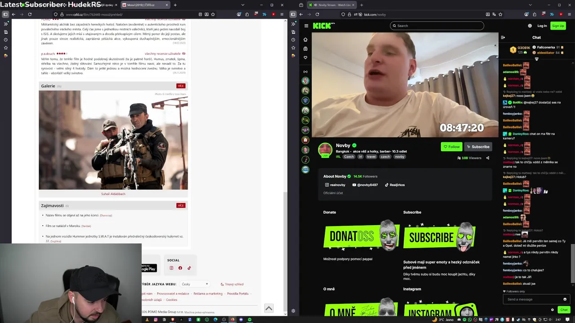This screenshot has width=575, height=323.
Task: Click the green Chat send button
Action: point(564,310)
